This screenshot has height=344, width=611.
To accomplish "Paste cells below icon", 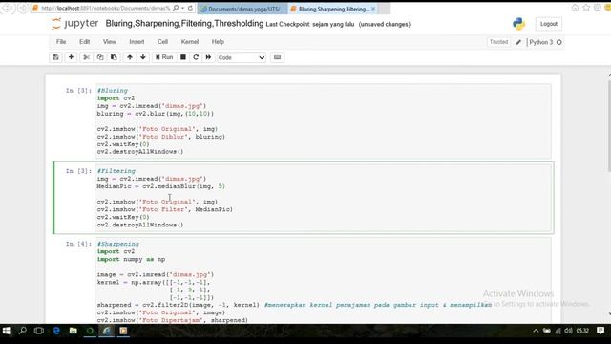I will (114, 57).
